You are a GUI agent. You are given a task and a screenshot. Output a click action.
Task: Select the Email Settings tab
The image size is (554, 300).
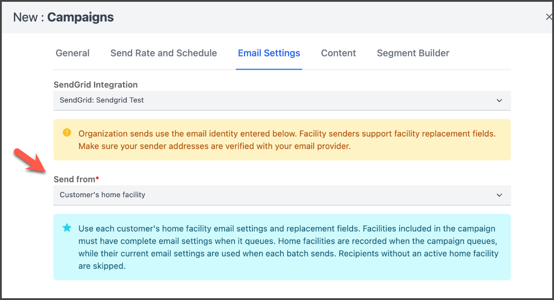click(269, 53)
